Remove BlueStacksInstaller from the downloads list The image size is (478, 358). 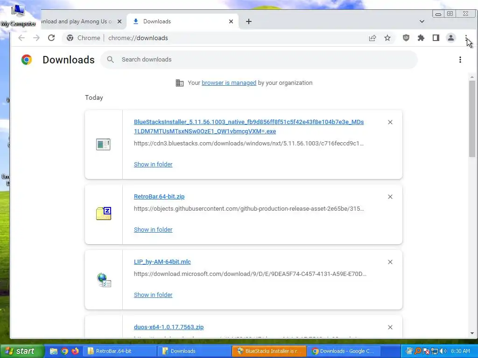[x=390, y=122]
